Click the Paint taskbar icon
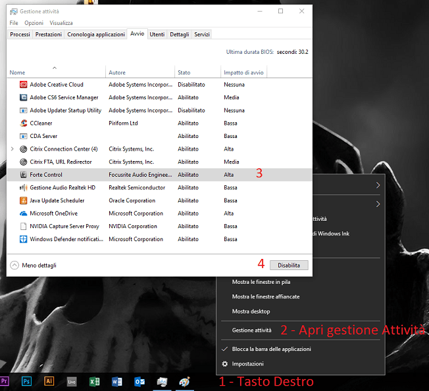This screenshot has height=391, width=429. [185, 382]
